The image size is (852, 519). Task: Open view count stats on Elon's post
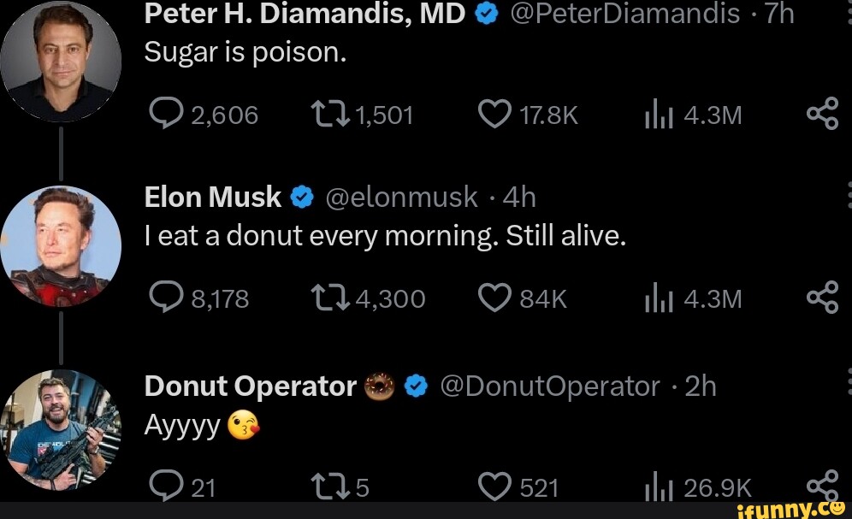(x=659, y=298)
